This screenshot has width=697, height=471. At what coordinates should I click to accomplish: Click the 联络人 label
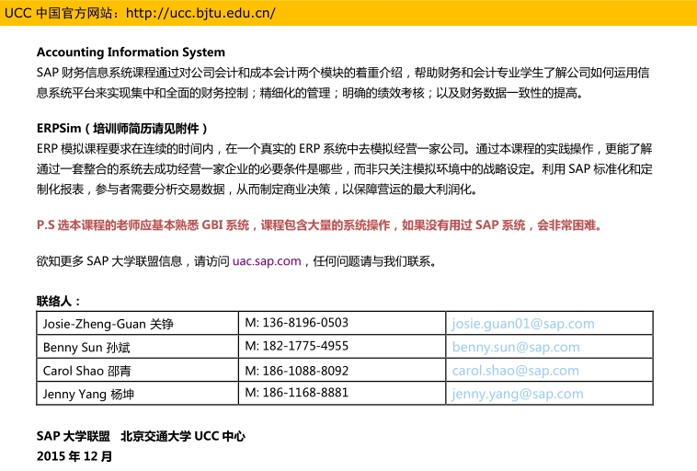pyautogui.click(x=59, y=302)
